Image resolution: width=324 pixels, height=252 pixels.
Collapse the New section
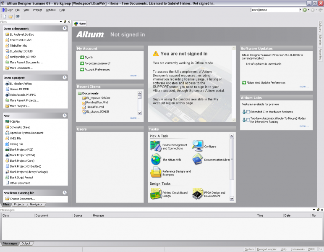[65, 115]
